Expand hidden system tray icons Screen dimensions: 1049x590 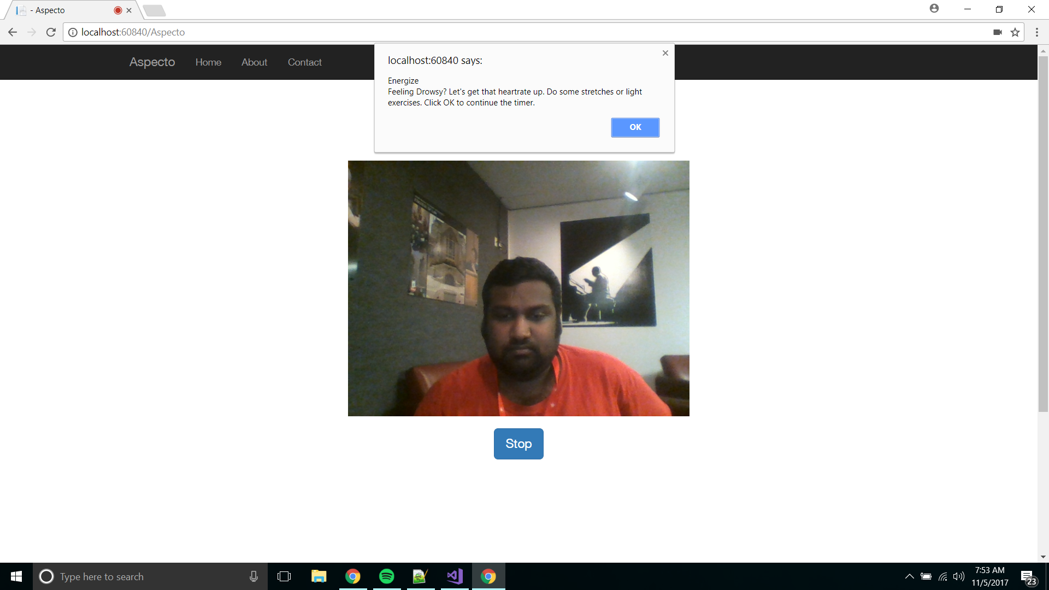pos(909,576)
